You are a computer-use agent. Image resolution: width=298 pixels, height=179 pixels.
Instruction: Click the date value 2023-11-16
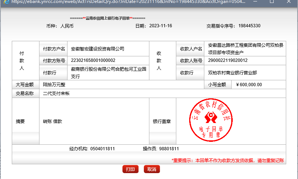pos(160,26)
